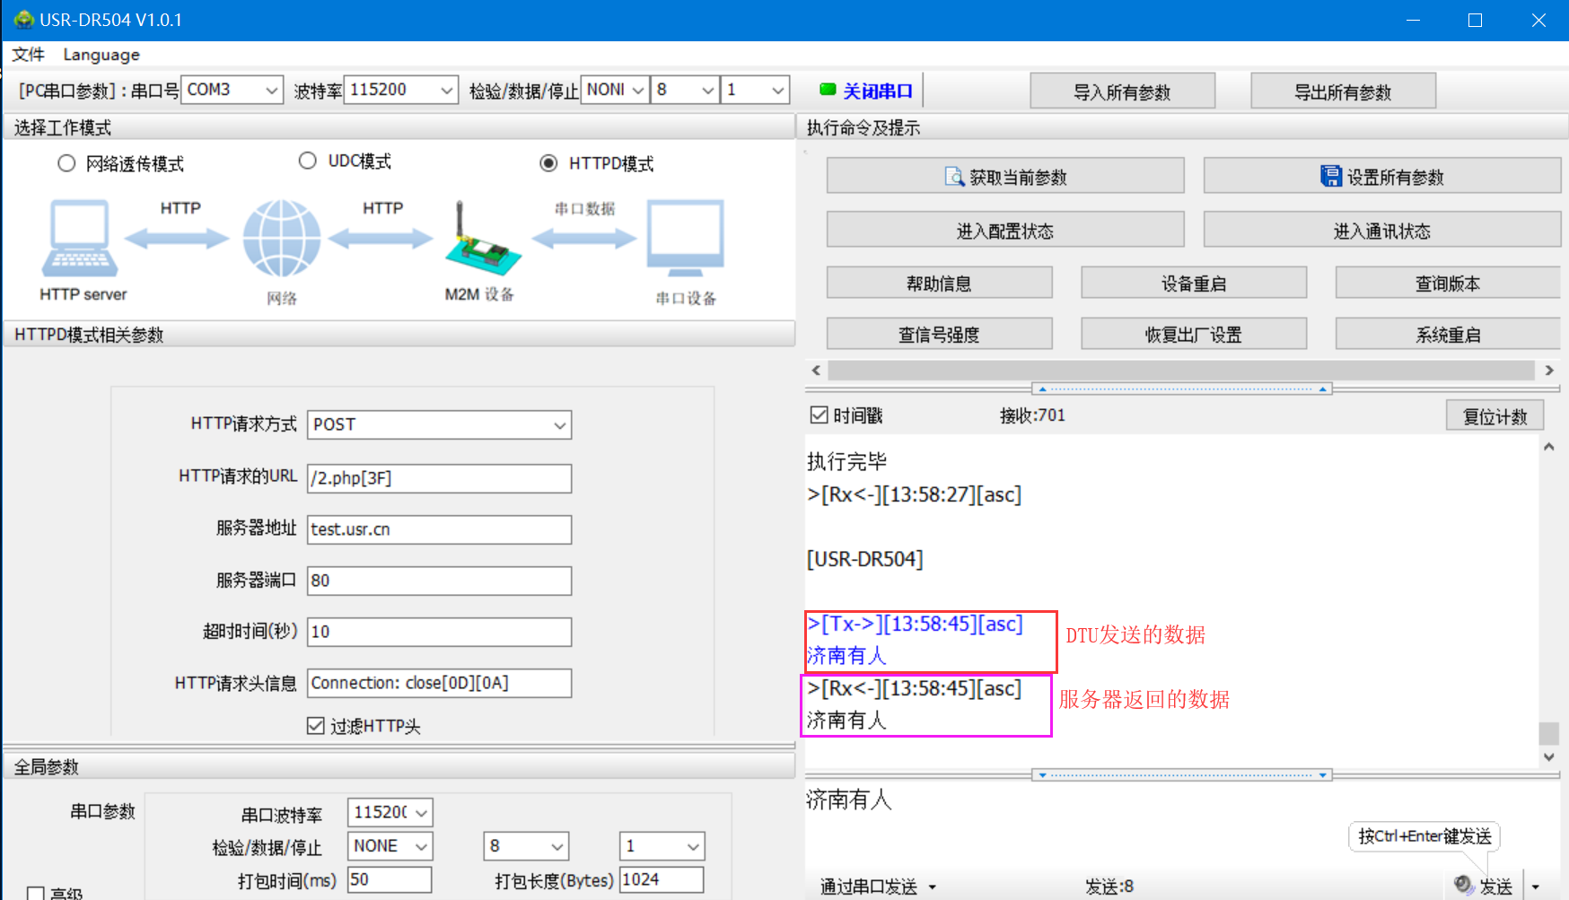Image resolution: width=1569 pixels, height=900 pixels.
Task: Click the network globe icon
Action: point(282,239)
